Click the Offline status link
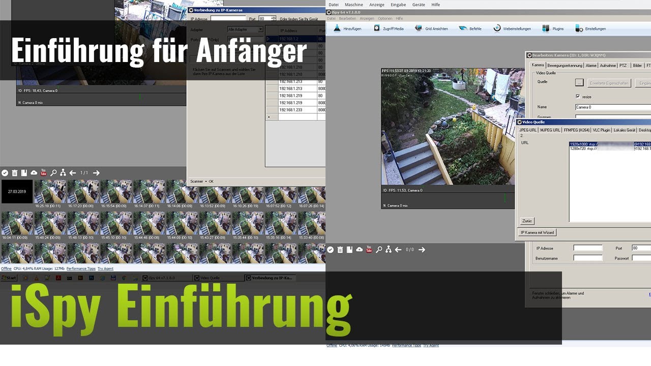651x366 pixels. pos(6,268)
